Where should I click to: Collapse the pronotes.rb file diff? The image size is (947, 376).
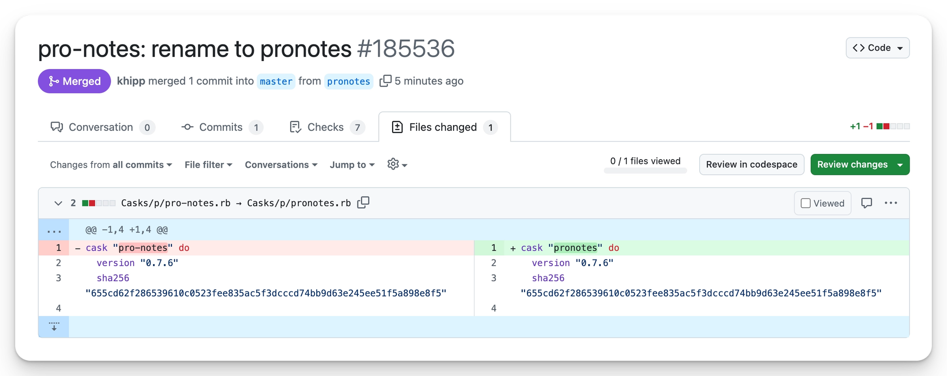[58, 203]
